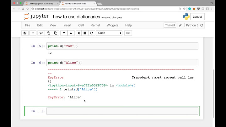The width and height of the screenshot is (226, 127).
Task: Close the Desktop/Python Tutorial 8 tab
Action: pos(58,3)
